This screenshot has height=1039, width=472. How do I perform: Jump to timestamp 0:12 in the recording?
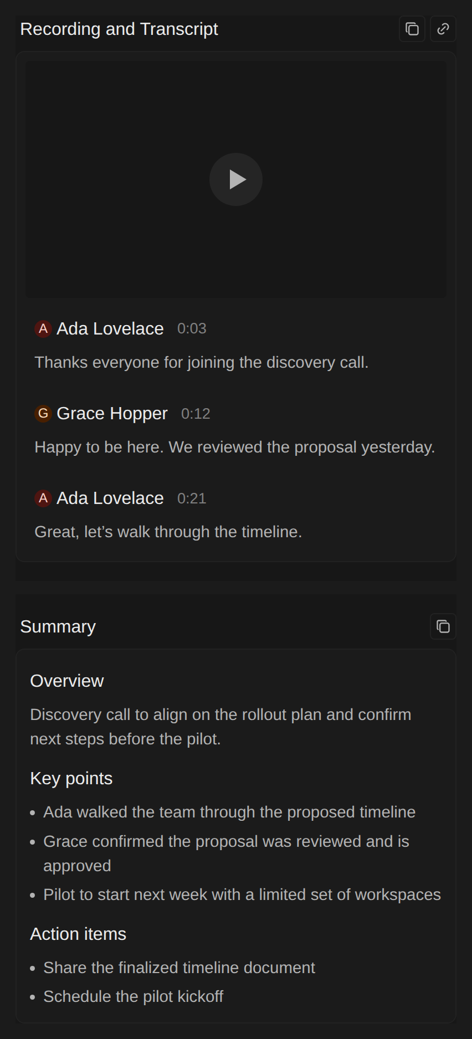[x=196, y=414]
